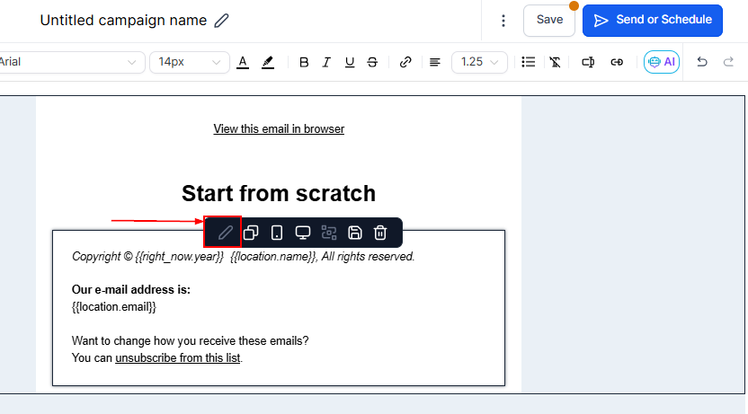Insert a bulleted list
This screenshot has height=414, width=748.
528,62
